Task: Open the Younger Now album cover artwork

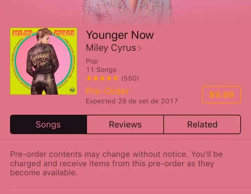Action: [44, 61]
